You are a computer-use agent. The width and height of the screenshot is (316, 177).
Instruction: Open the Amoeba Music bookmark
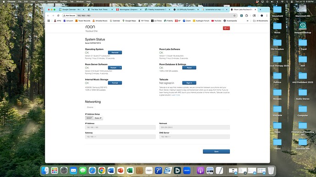[x=100, y=21]
